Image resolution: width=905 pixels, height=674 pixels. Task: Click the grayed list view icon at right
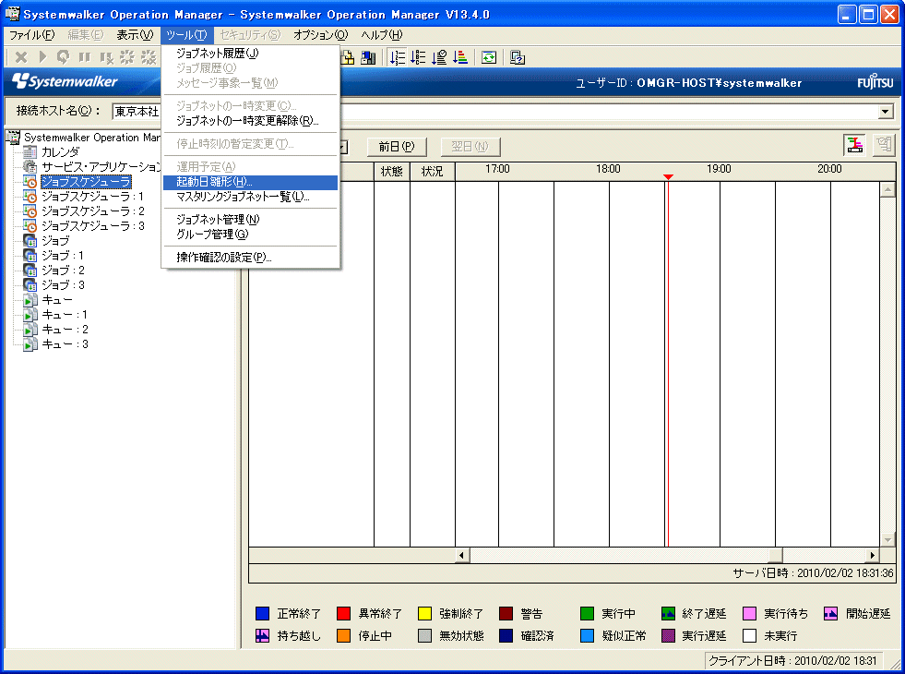pos(884,144)
